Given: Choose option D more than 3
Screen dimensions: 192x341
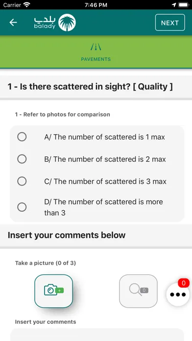Looking at the screenshot, I should [97, 207].
